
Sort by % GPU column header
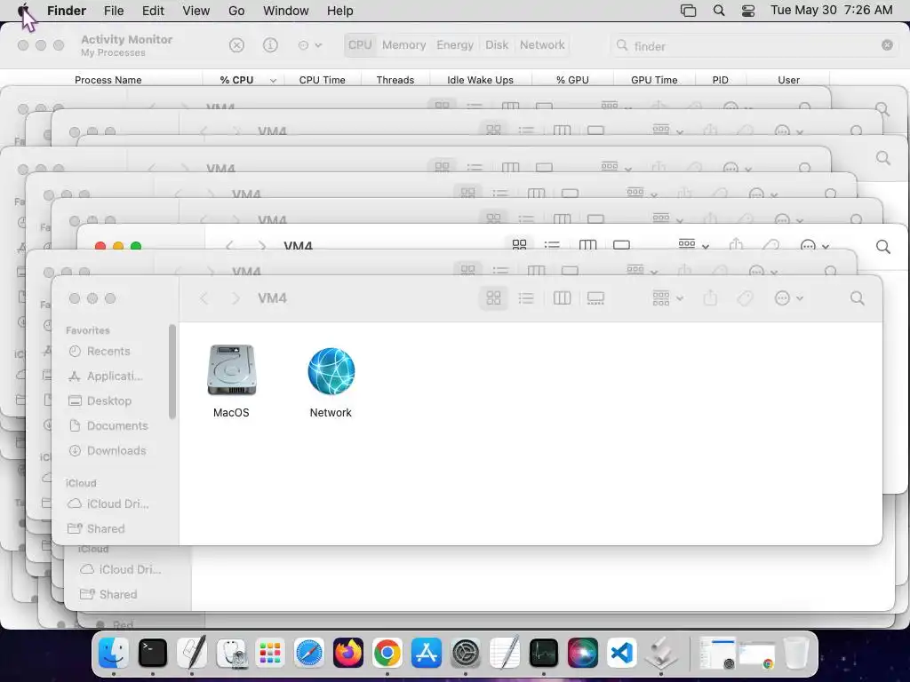click(x=572, y=80)
